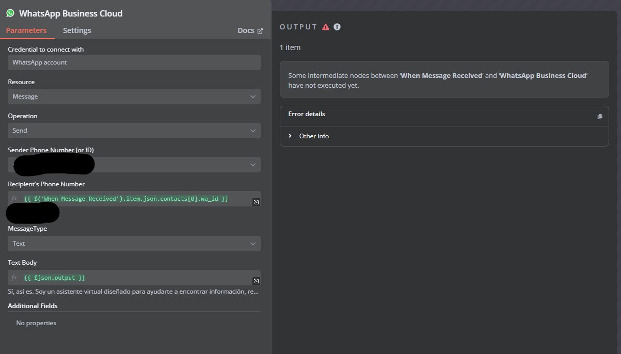
Task: Click the Text Body preview text 'Sí, así es...'
Action: click(x=133, y=292)
